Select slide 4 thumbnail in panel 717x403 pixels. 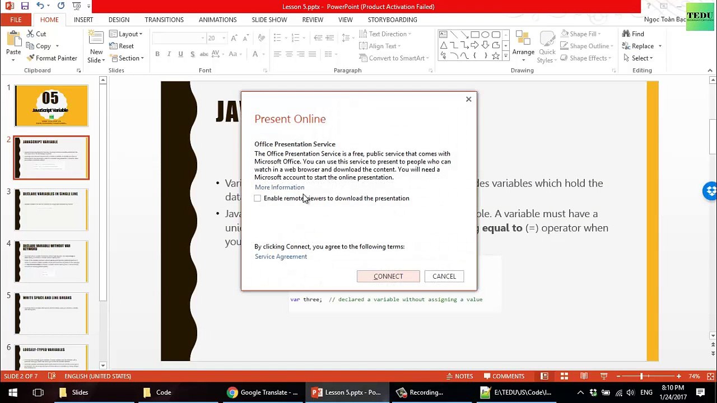pyautogui.click(x=52, y=262)
